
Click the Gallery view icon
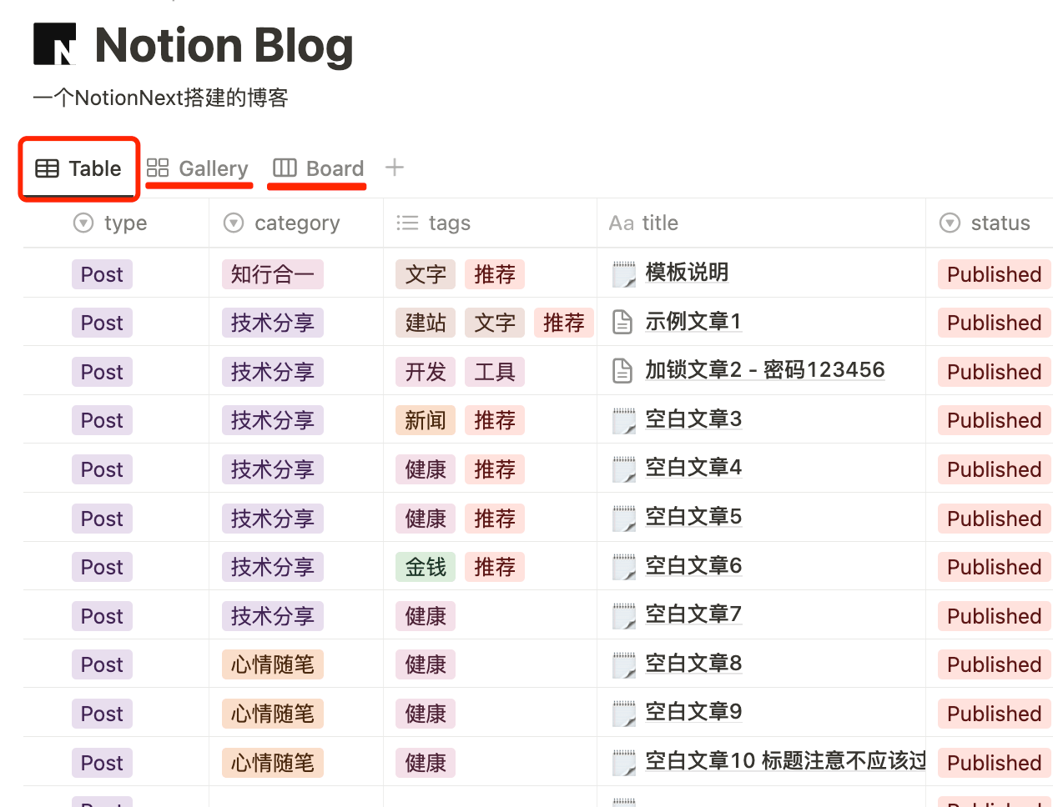(x=158, y=168)
